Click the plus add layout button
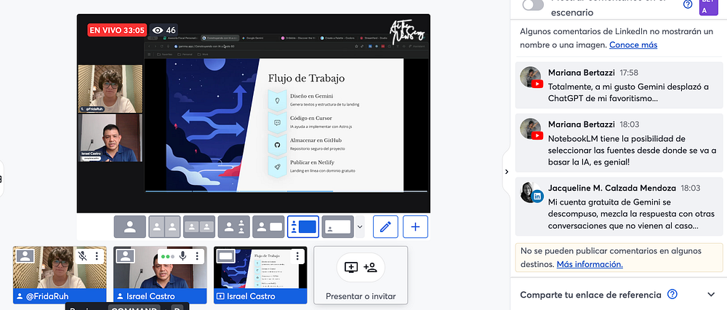 pos(415,227)
